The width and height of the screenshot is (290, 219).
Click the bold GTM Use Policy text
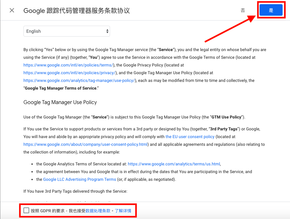click(x=226, y=117)
